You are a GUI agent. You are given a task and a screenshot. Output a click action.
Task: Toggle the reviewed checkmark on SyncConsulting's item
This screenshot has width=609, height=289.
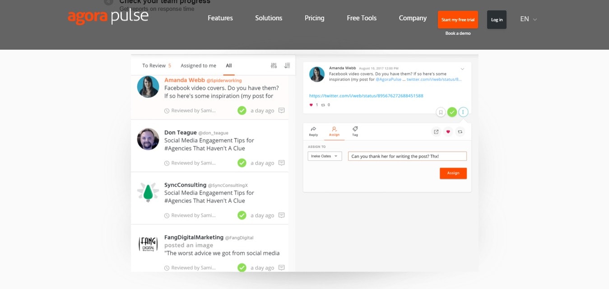coord(242,215)
